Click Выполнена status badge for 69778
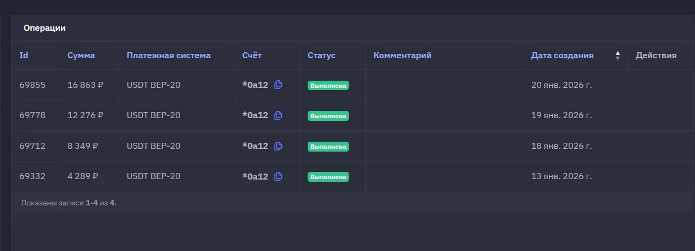The width and height of the screenshot is (695, 251). [328, 116]
